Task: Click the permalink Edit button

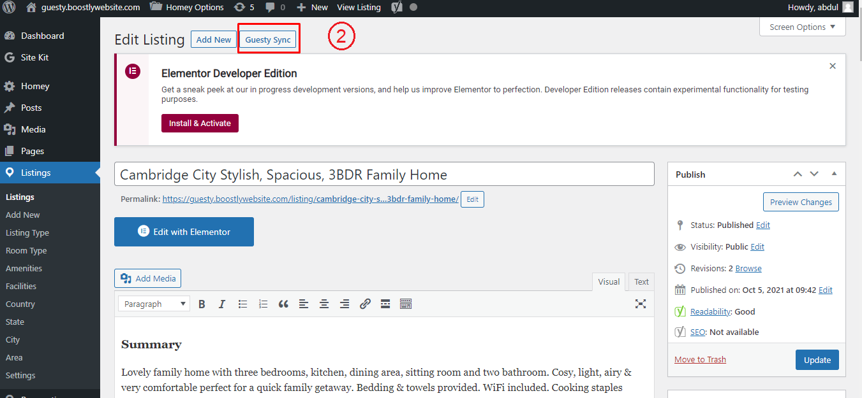Action: coord(472,199)
